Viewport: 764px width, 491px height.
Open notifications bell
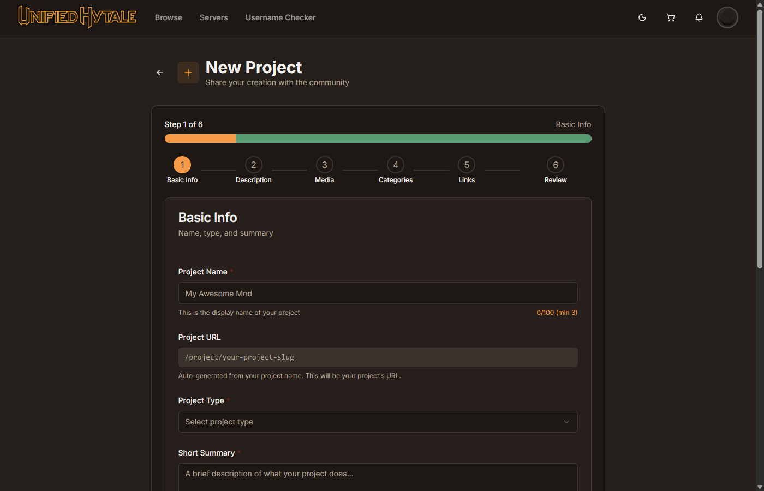click(x=699, y=17)
